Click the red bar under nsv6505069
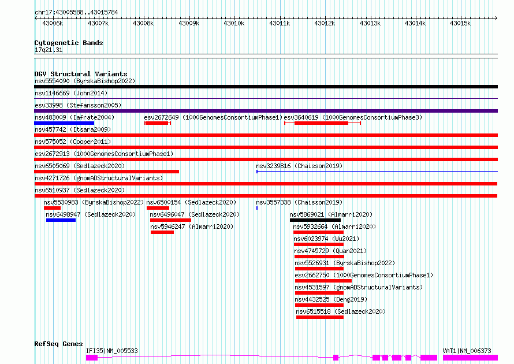This screenshot has width=514, height=364. 106,172
